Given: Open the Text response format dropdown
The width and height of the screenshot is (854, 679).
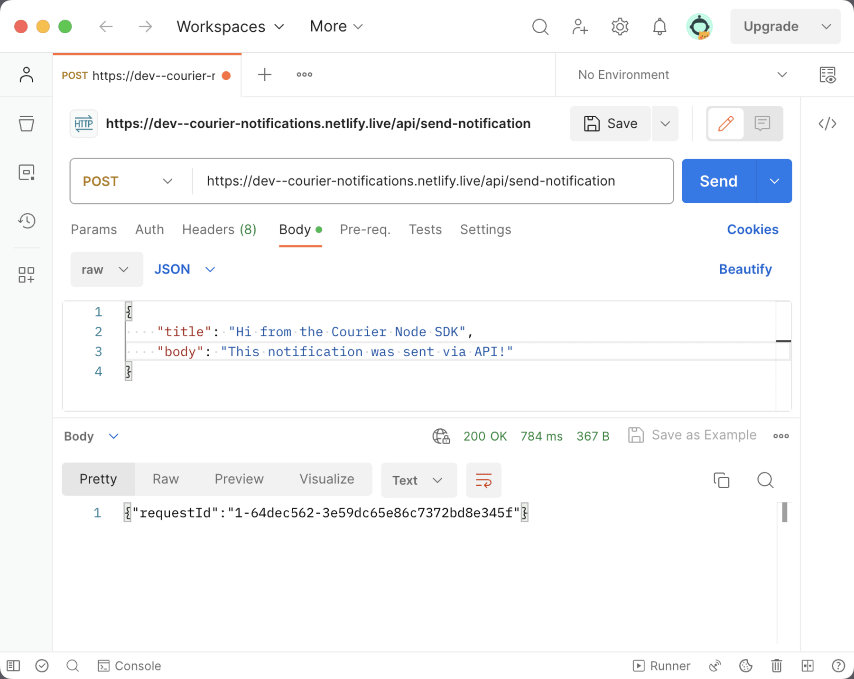Looking at the screenshot, I should [x=419, y=480].
